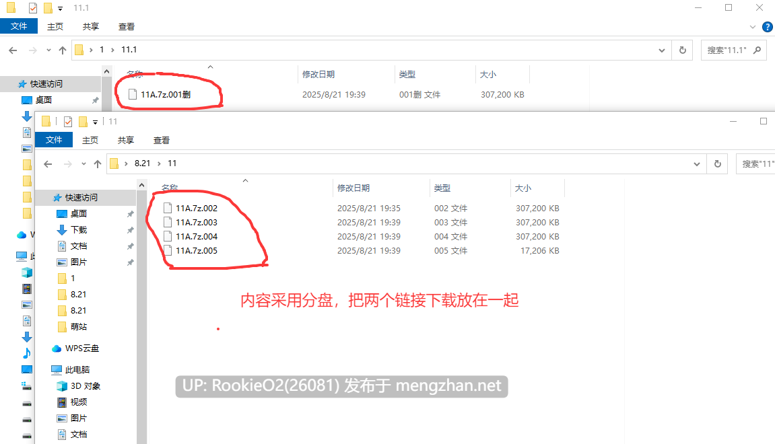Click scroll-up arrow of the 11.1 window sidebar
This screenshot has width=775, height=444.
pos(107,71)
